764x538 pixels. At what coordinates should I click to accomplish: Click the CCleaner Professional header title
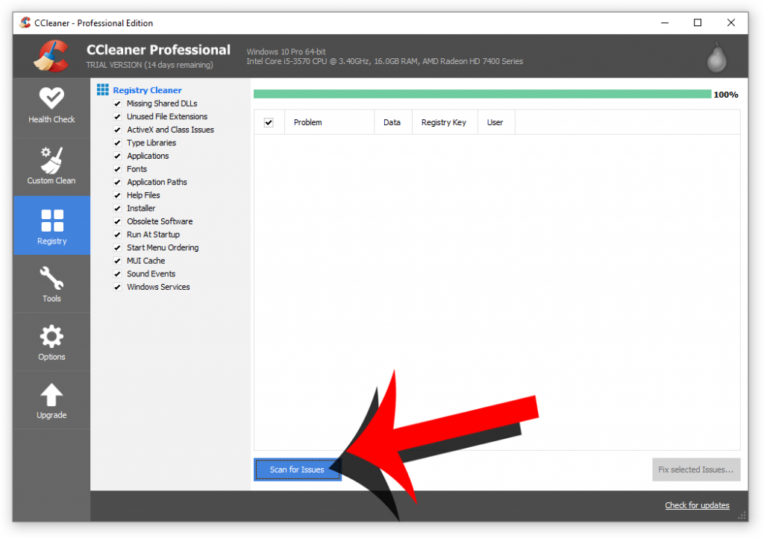click(158, 50)
